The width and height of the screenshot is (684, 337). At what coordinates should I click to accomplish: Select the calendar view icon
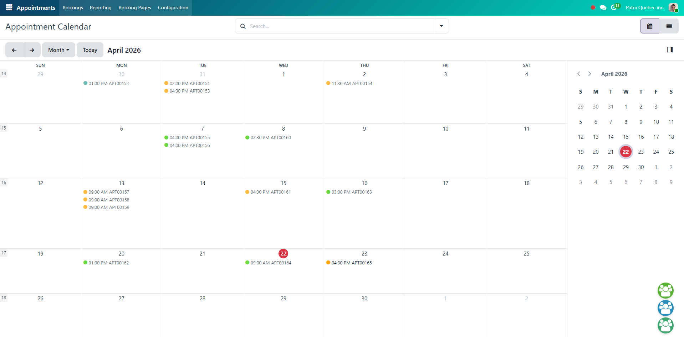649,26
